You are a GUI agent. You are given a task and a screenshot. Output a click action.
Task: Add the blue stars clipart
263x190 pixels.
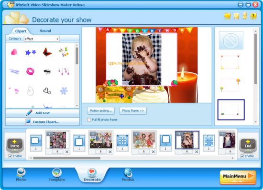31,52
